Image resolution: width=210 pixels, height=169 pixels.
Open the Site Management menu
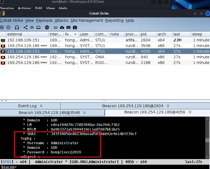tap(87, 20)
